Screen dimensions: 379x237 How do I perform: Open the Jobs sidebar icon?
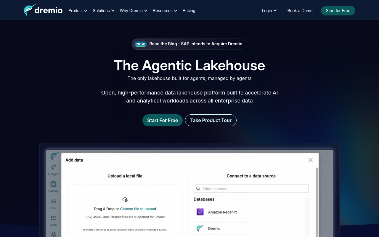pos(53,221)
